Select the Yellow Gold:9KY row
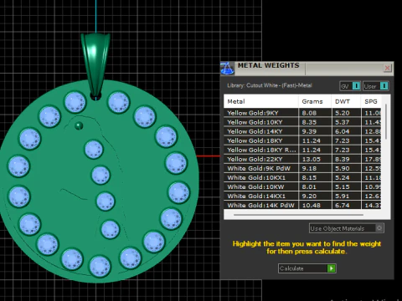 point(302,113)
